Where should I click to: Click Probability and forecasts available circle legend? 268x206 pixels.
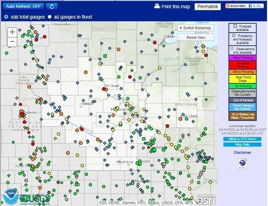tap(234, 36)
